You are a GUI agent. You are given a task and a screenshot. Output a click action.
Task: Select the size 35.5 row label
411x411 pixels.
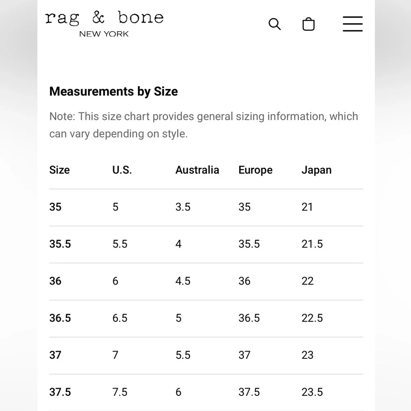(x=60, y=244)
